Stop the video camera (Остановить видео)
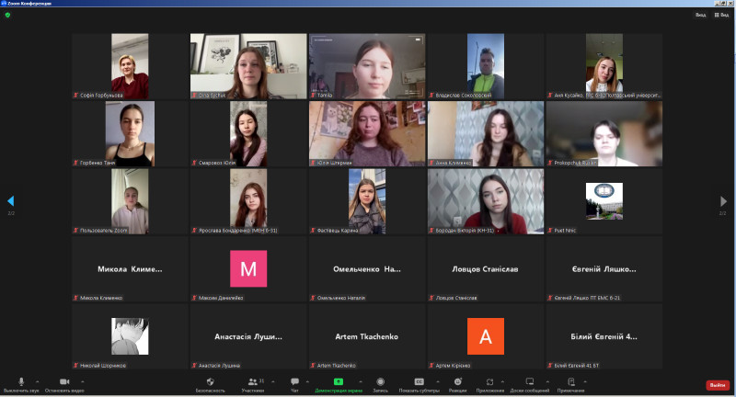 click(x=64, y=381)
